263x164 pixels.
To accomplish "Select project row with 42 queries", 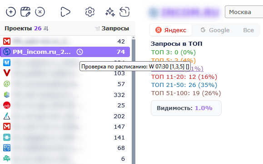I will pos(65,41).
